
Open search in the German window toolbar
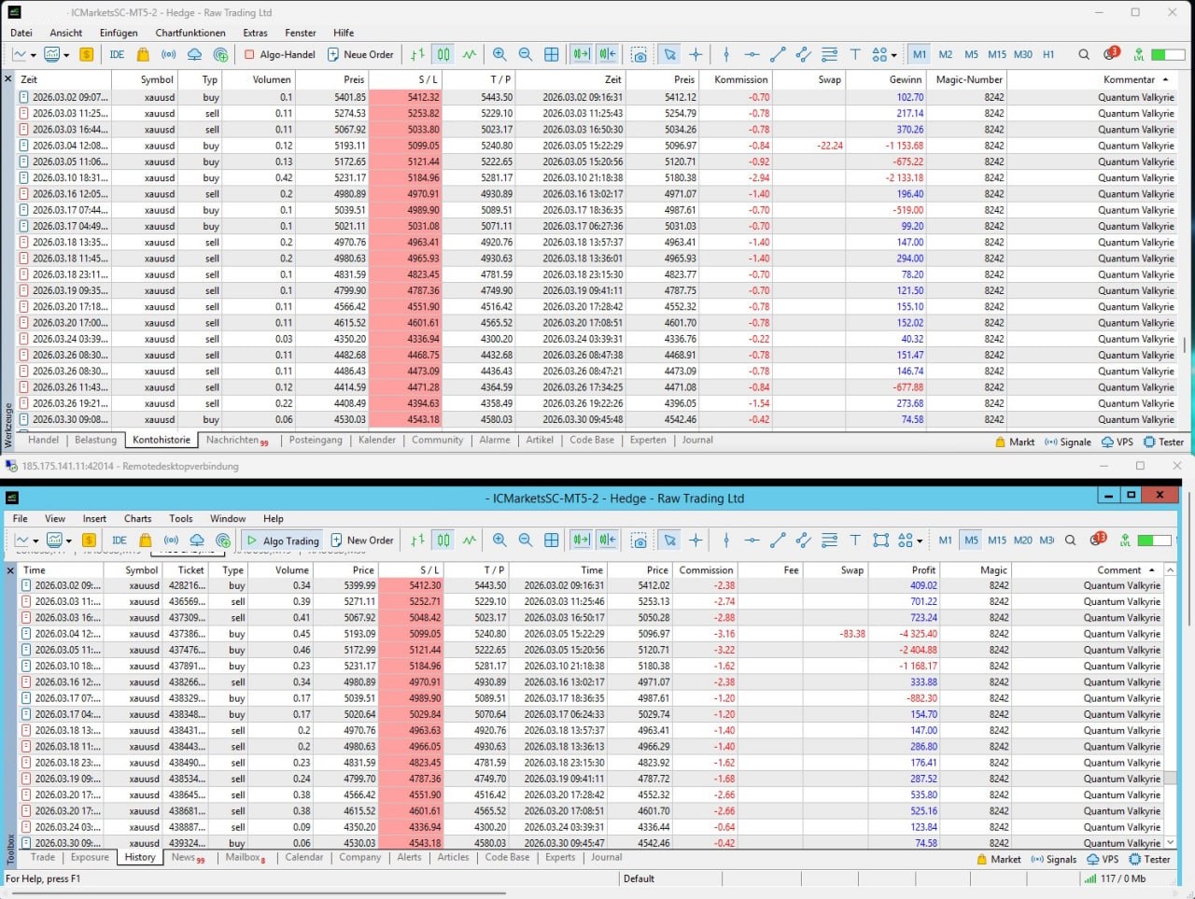pos(1084,54)
